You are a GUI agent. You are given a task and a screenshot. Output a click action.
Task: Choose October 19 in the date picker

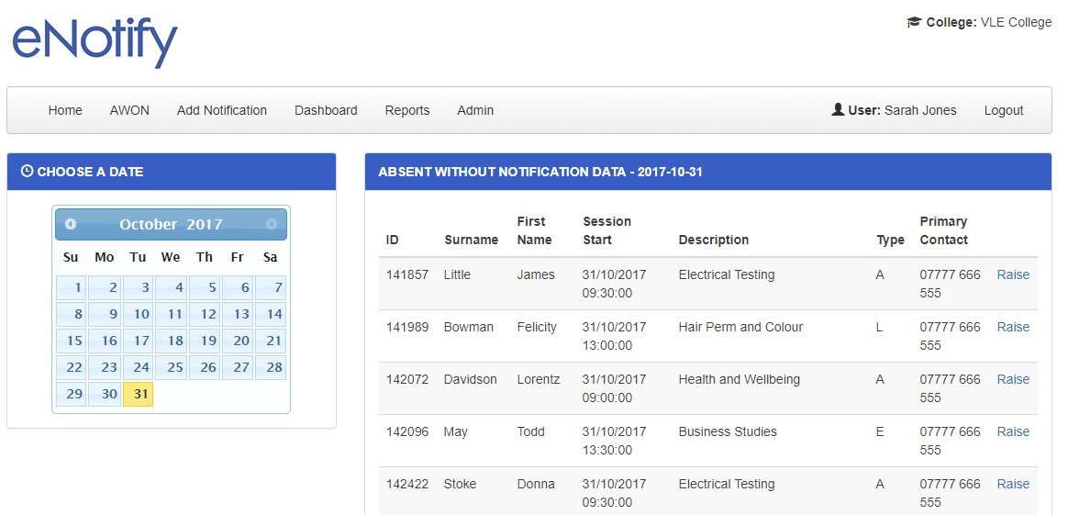205,341
